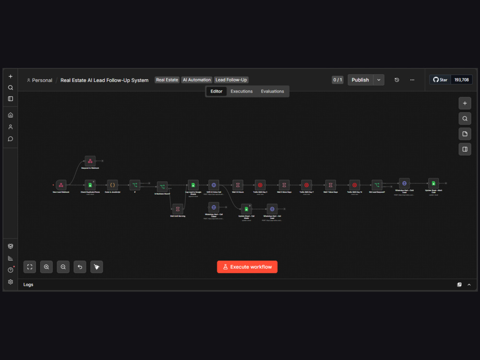Click the Real Estate tag
Viewport: 480px width, 360px height.
coord(167,80)
